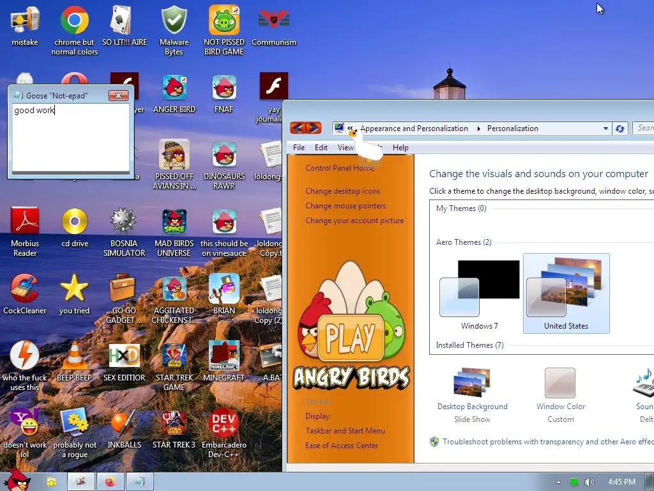This screenshot has height=491, width=654.
Task: Open the 'SO LIT!!! AIRE' solitaire icon
Action: point(125,26)
